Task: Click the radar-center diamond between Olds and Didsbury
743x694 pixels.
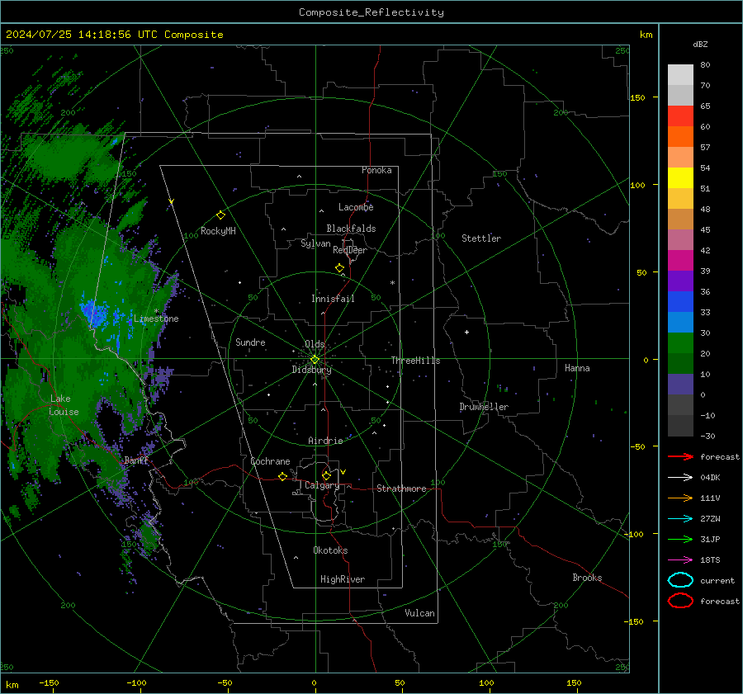Action: click(x=315, y=360)
